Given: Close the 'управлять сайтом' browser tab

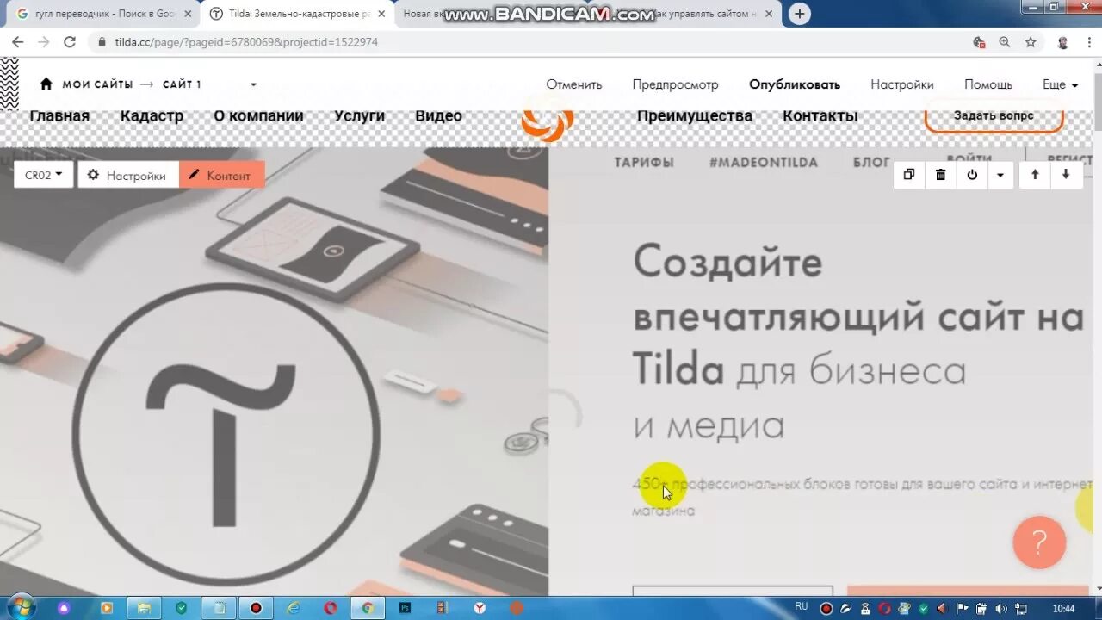Looking at the screenshot, I should 768,14.
